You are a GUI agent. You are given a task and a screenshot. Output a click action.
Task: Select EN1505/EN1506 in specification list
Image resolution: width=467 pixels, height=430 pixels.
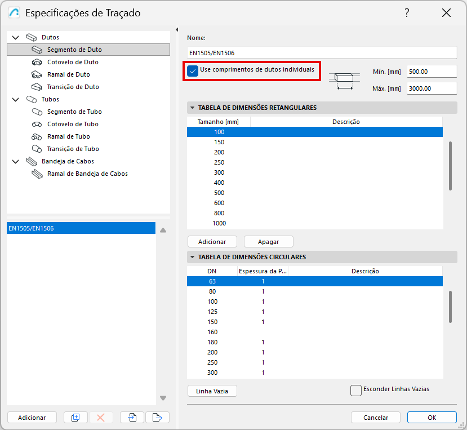click(x=81, y=228)
